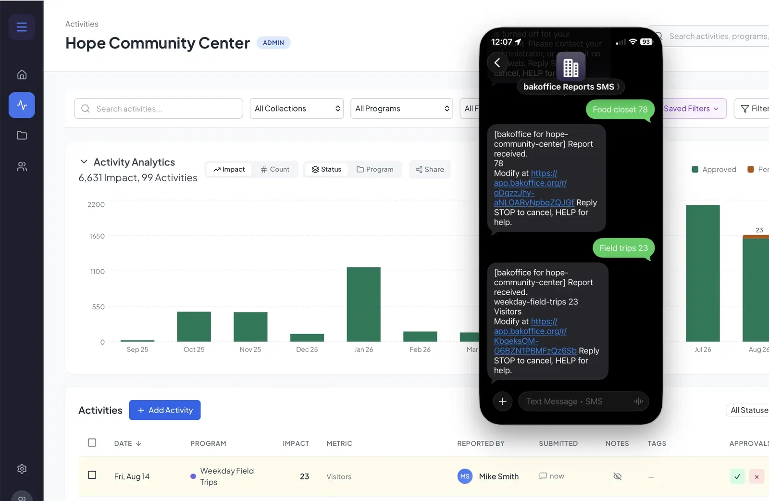Open the folder section in the sidebar
Screen dimensions: 769x501
(x=22, y=136)
